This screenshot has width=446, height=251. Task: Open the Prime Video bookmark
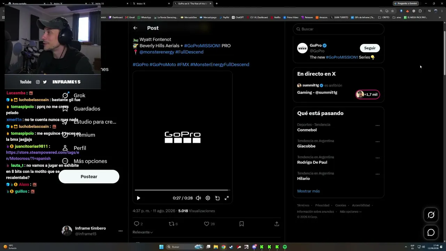tap(291, 17)
